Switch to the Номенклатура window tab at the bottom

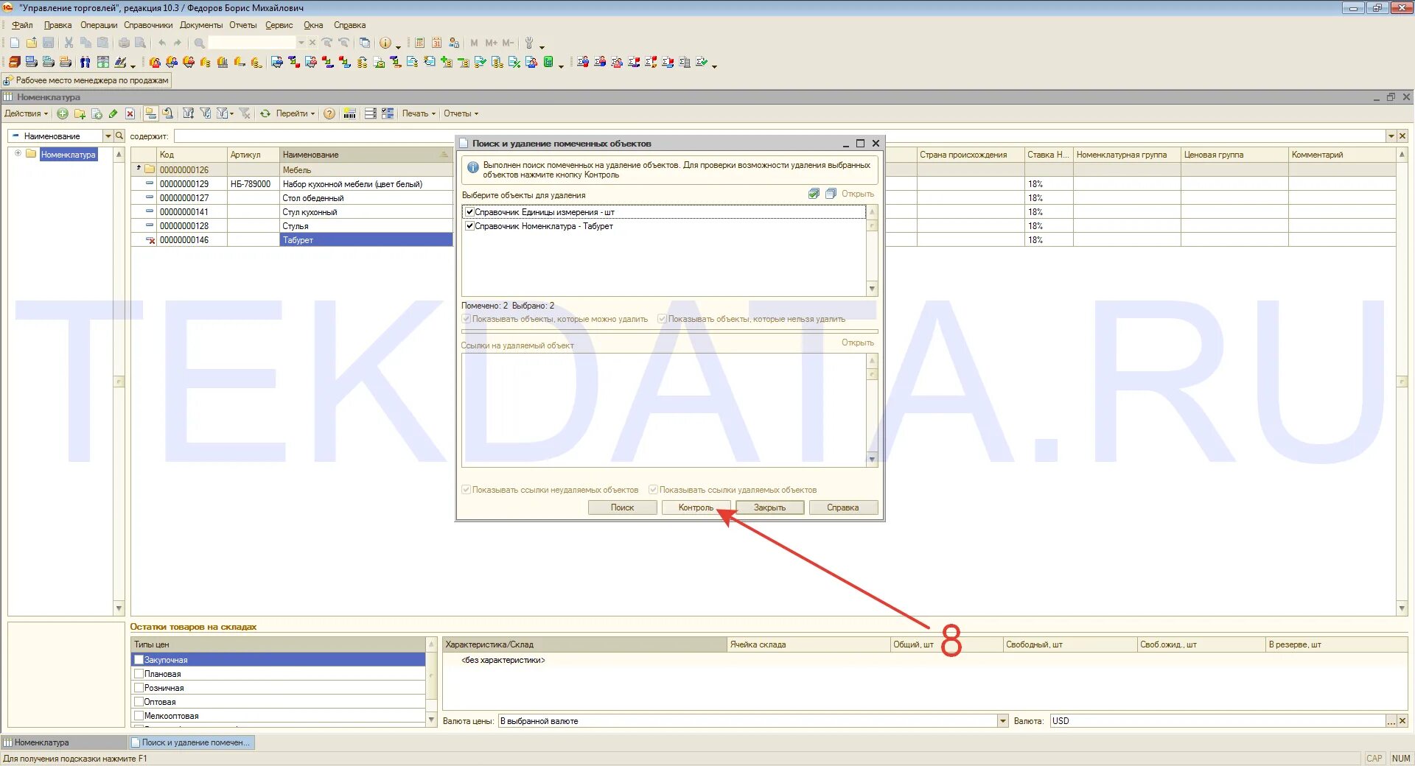tap(64, 742)
